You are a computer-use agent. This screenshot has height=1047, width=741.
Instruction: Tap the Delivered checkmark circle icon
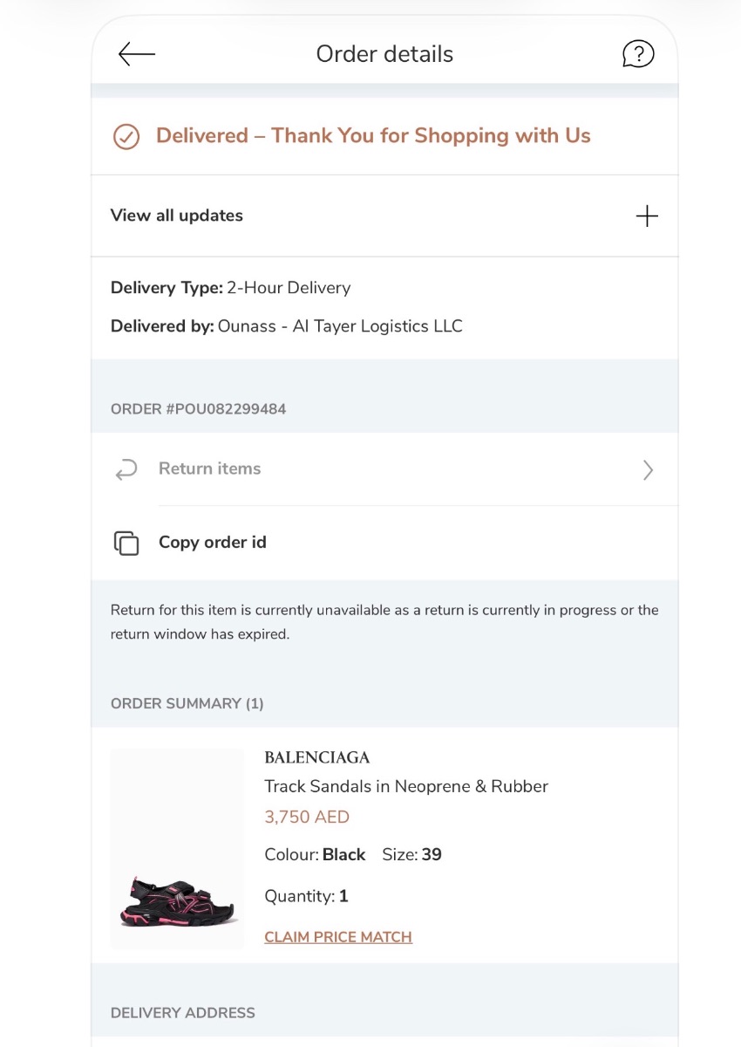tap(126, 137)
